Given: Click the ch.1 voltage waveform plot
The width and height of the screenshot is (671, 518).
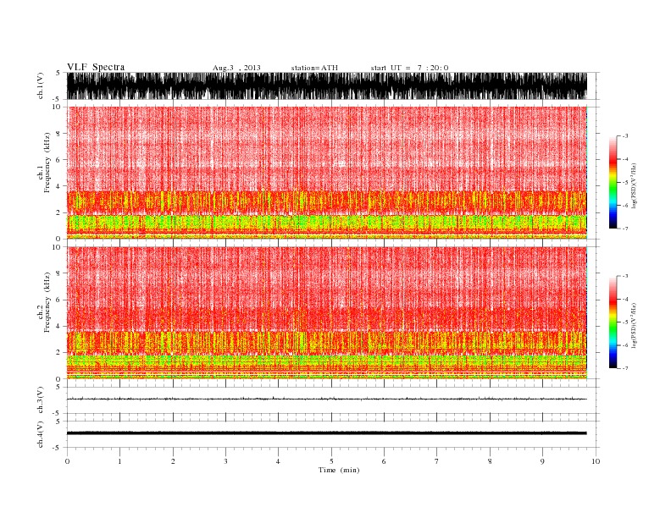Looking at the screenshot, I should point(327,85).
